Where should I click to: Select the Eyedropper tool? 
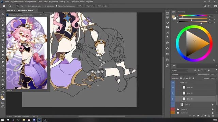coord(3,36)
